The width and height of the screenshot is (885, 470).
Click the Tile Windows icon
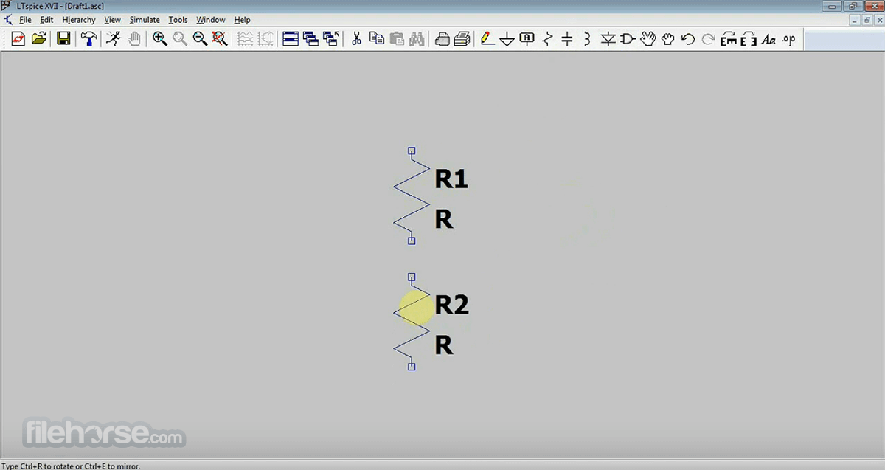[291, 39]
